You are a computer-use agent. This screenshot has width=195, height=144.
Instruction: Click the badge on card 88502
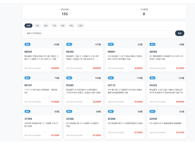(28, 45)
